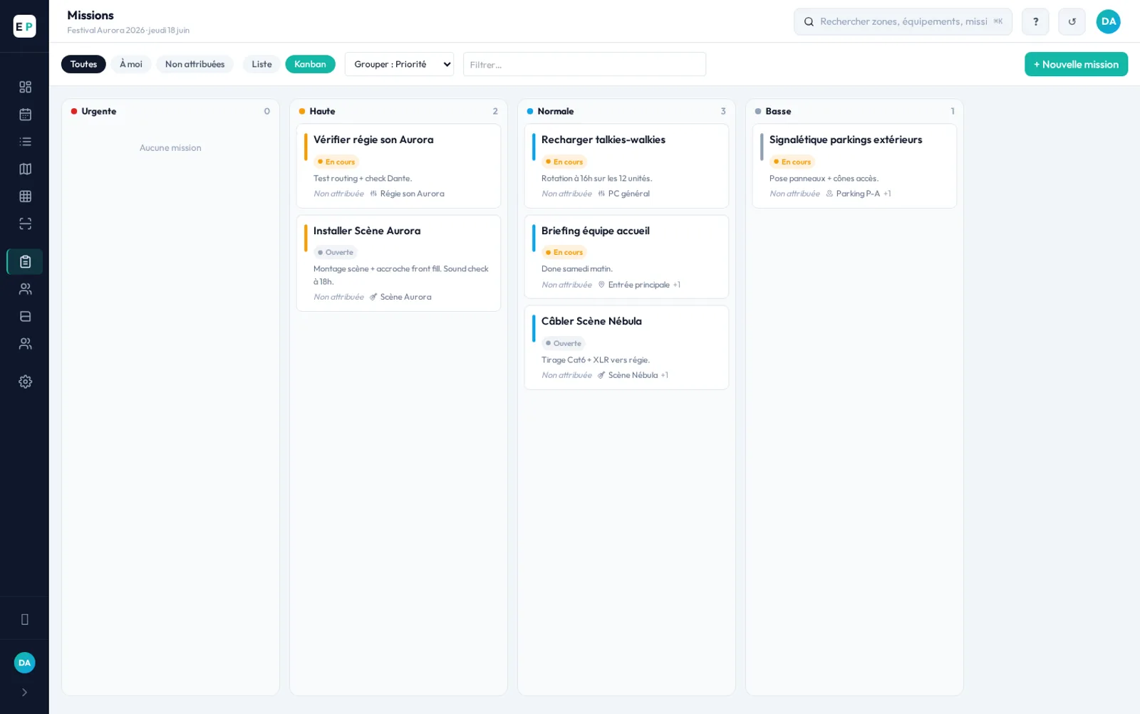Screen dimensions: 1140x714
Task: Open the Câbler Scène Nébula card
Action: (x=626, y=347)
